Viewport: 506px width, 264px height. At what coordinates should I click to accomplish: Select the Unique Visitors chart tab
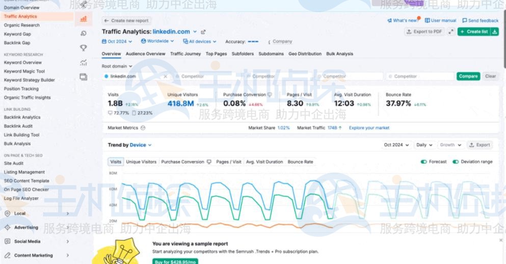141,162
